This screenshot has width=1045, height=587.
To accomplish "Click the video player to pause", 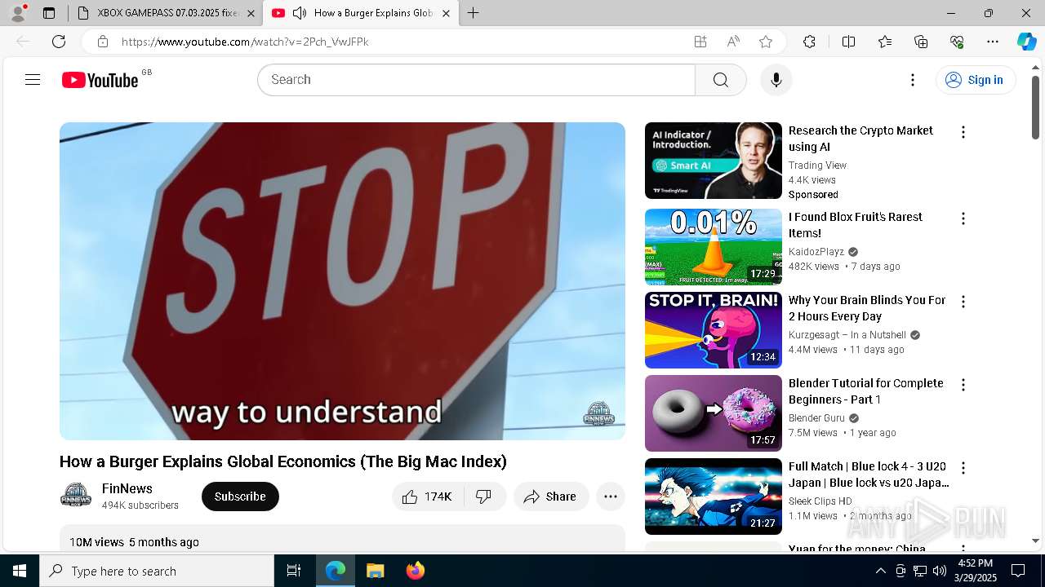I will click(x=342, y=281).
